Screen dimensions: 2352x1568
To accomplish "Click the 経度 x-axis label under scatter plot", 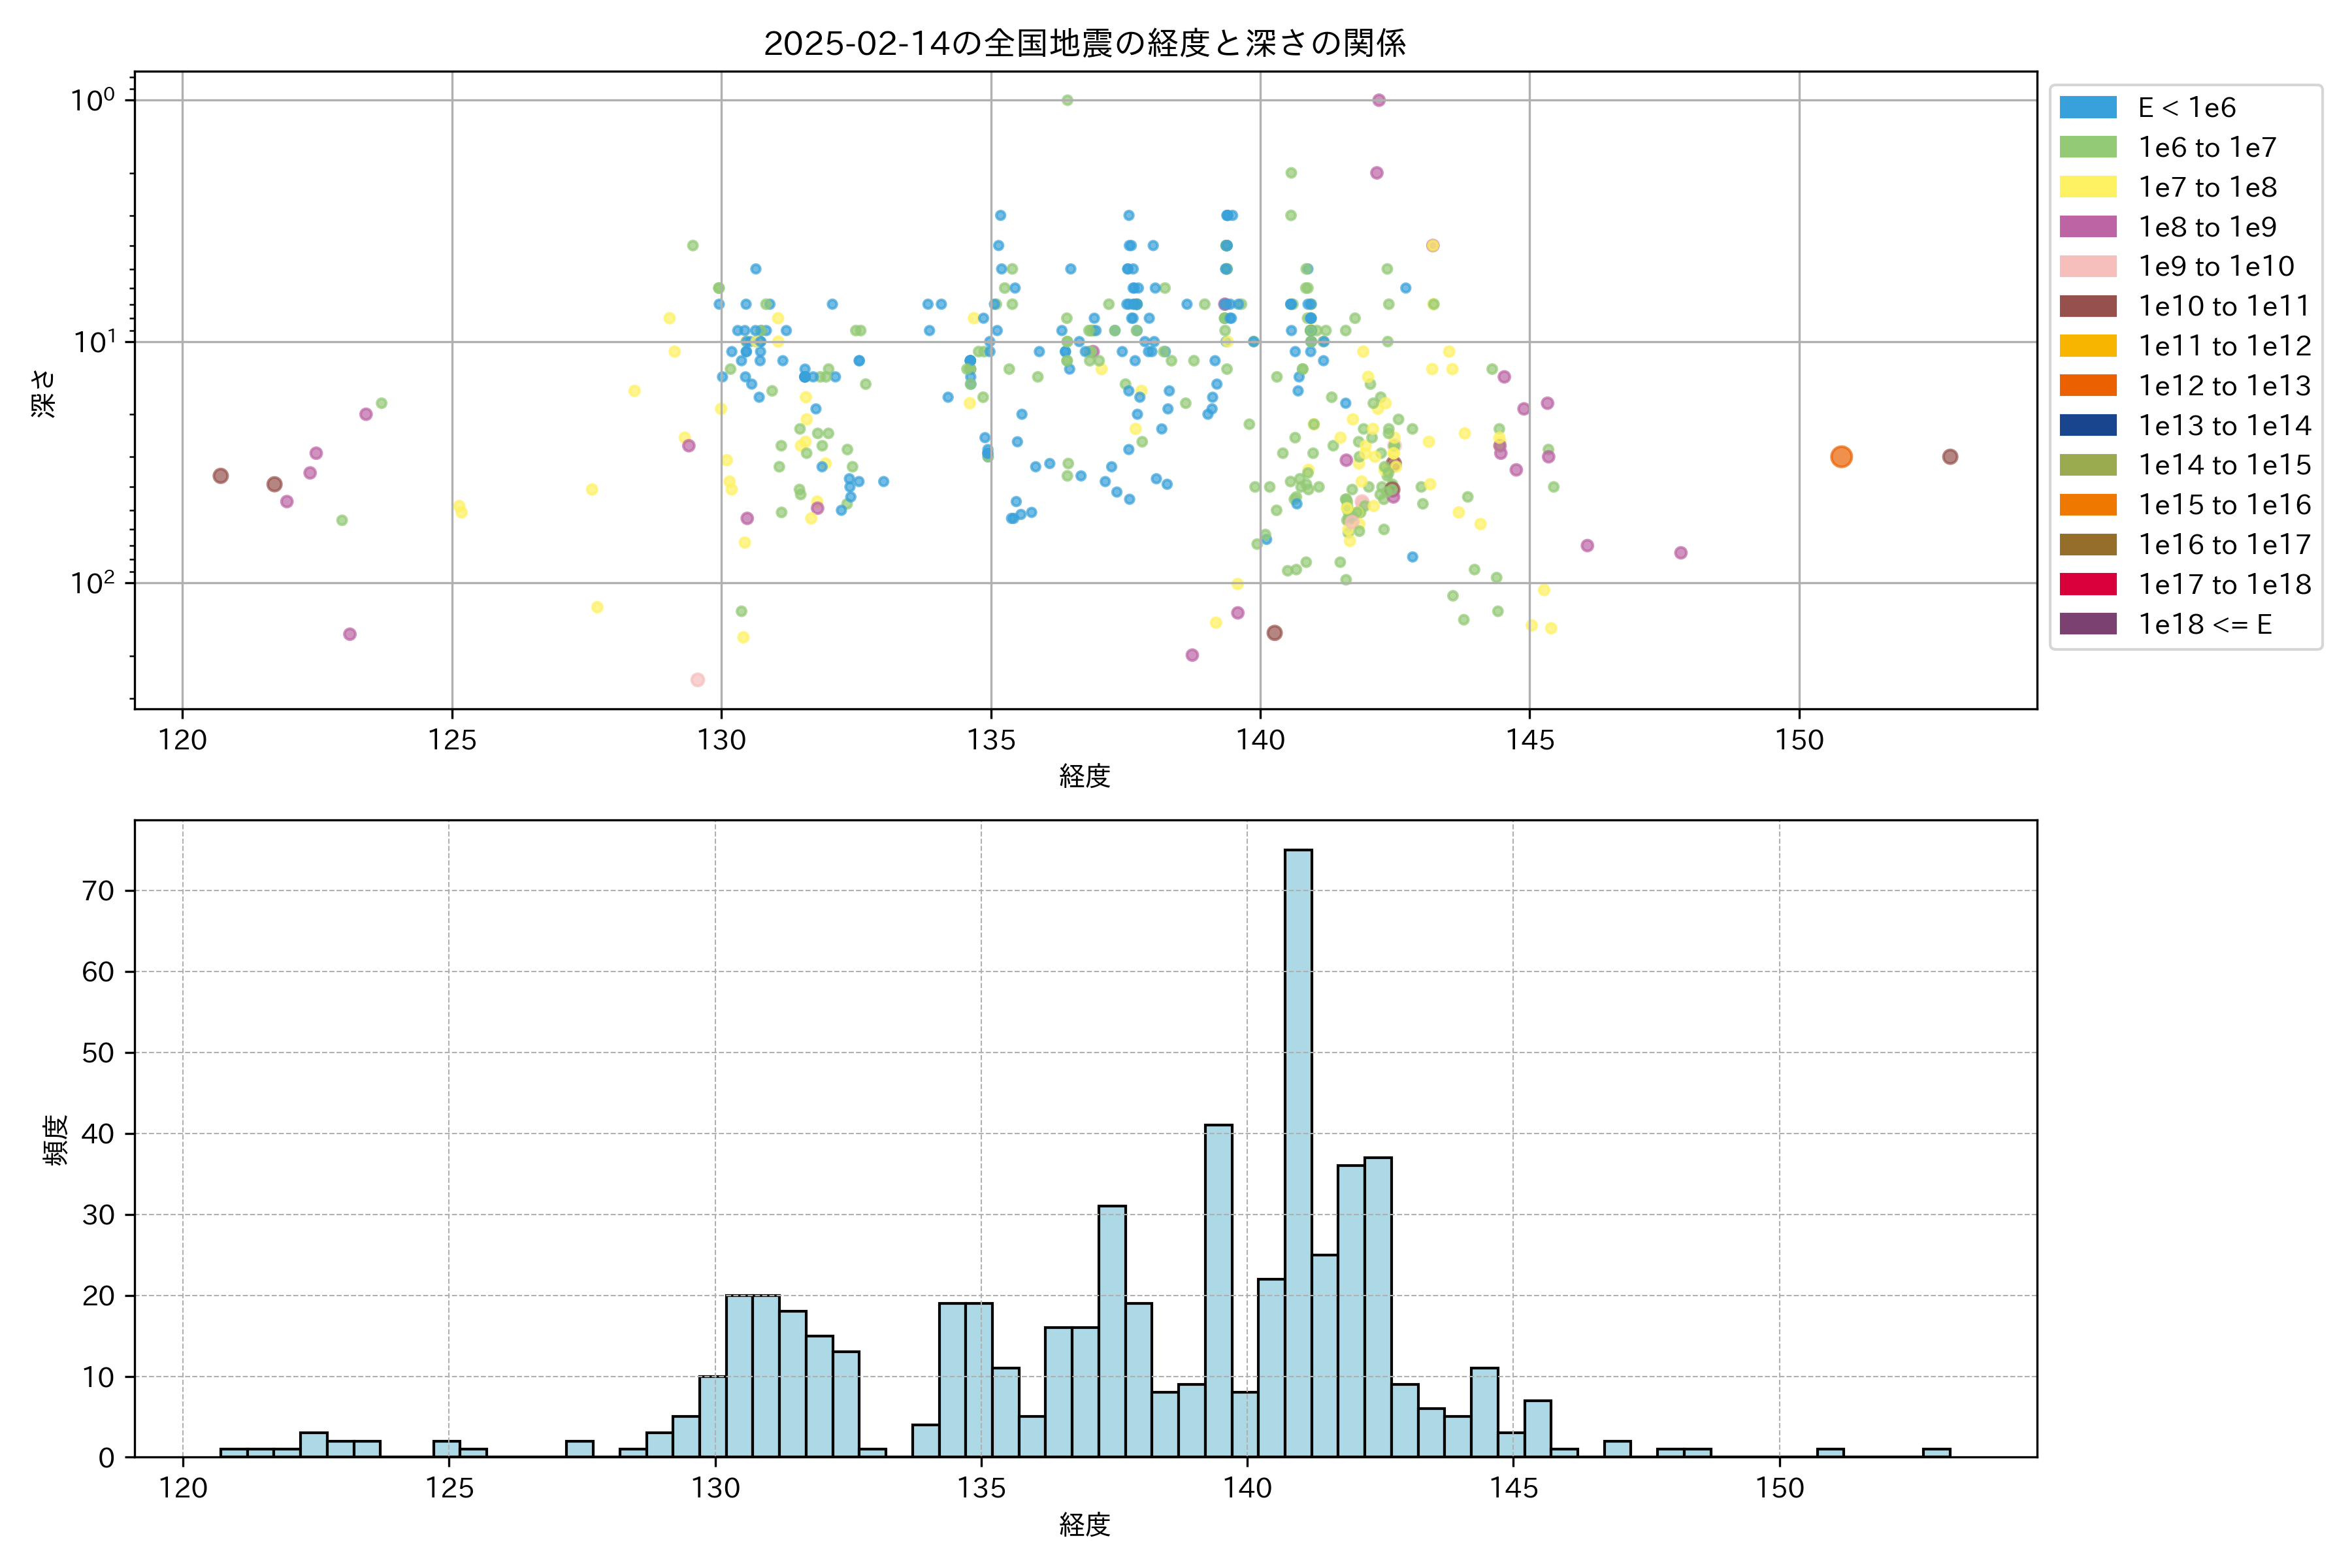I will pos(1085,776).
